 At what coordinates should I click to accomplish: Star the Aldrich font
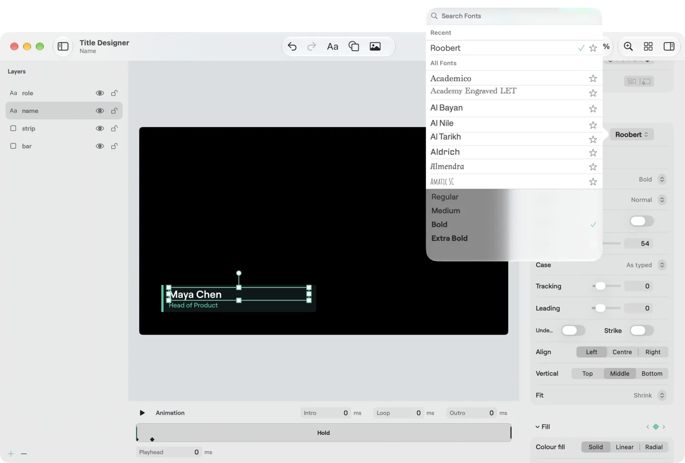click(593, 153)
